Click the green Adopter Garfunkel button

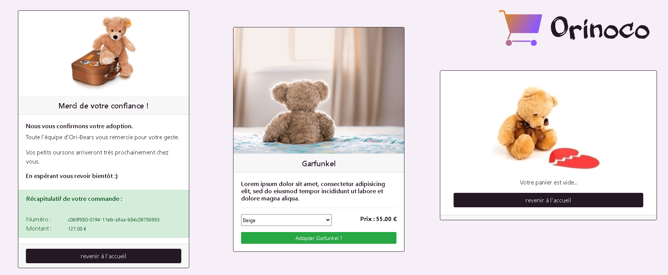[319, 238]
